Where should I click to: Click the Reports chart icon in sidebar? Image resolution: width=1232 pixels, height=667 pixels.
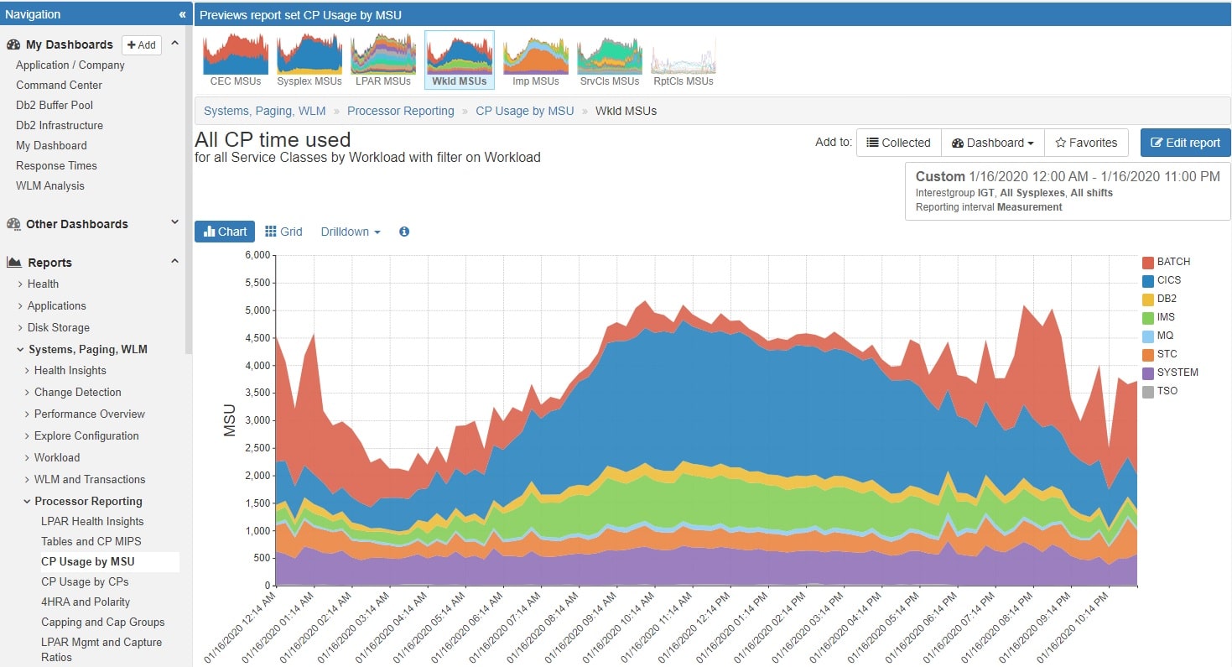tap(13, 263)
